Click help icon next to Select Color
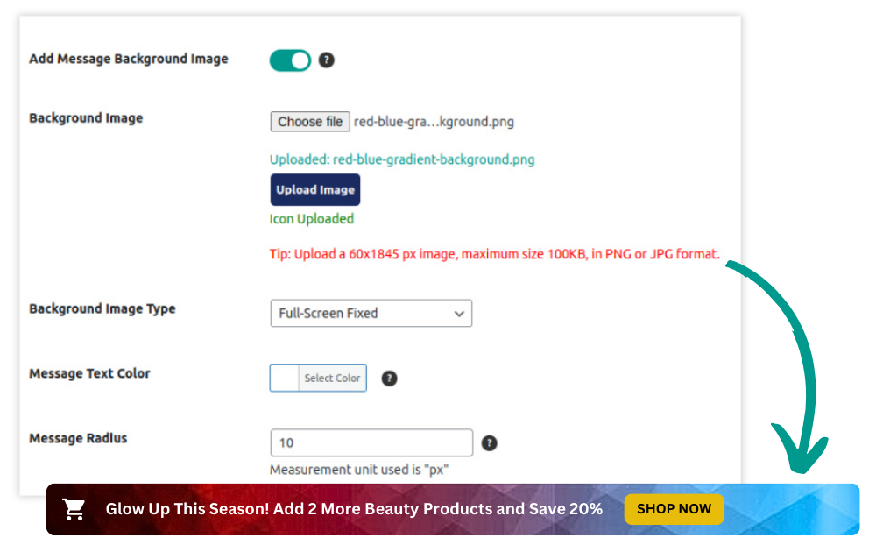876x552 pixels. [x=390, y=379]
